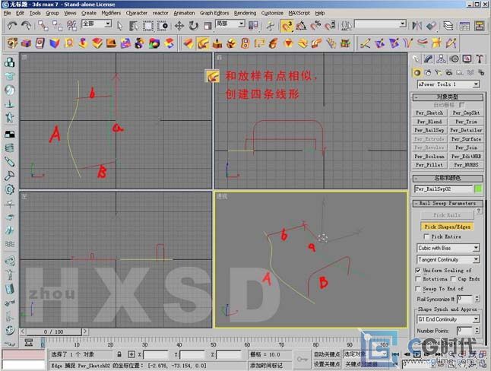
Task: Open the Utilities hammer panel icon
Action: click(x=480, y=59)
